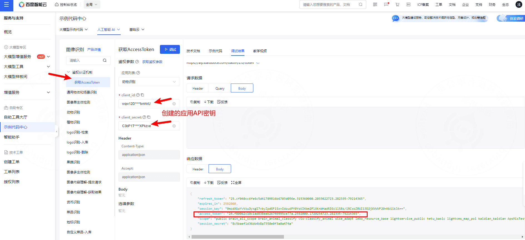Copy the client_id value using its copy icon
525x240 pixels.
[142, 95]
